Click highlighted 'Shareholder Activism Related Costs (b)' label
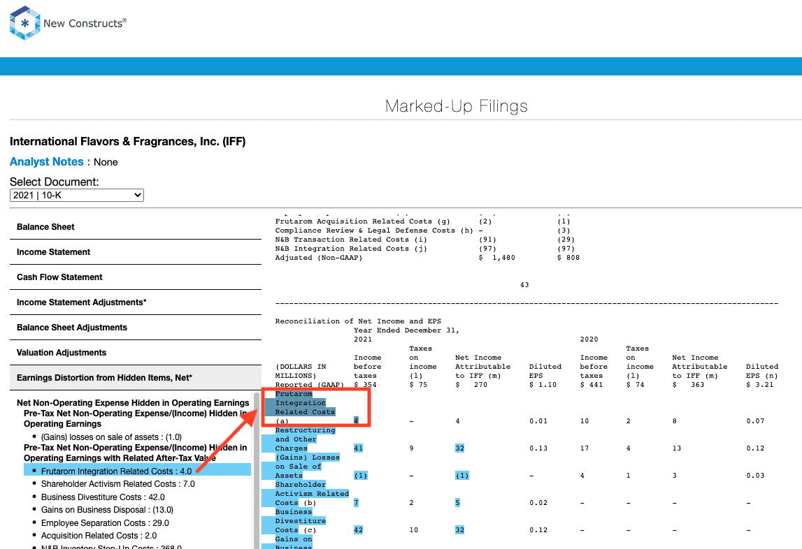Image resolution: width=802 pixels, height=549 pixels. click(x=312, y=494)
